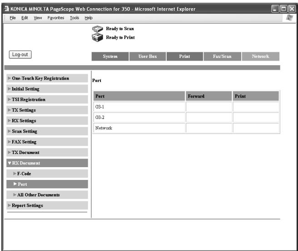The height and width of the screenshot is (251, 298).
Task: Expand One-Touch Key Registration
Action: click(47, 78)
